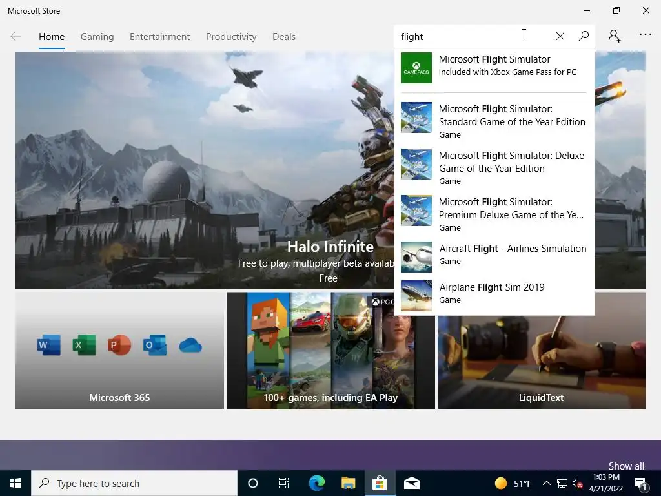Image resolution: width=661 pixels, height=496 pixels.
Task: Click Premium Deluxe Flight Simulator thumbnail
Action: click(416, 210)
